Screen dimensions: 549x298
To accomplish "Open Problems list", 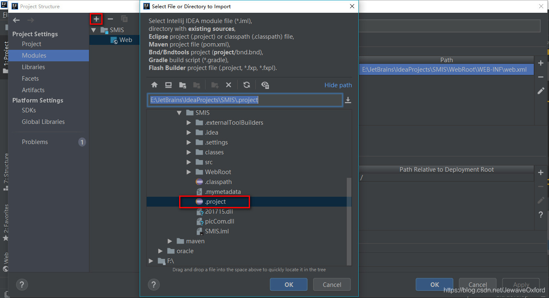I will pyautogui.click(x=35, y=142).
